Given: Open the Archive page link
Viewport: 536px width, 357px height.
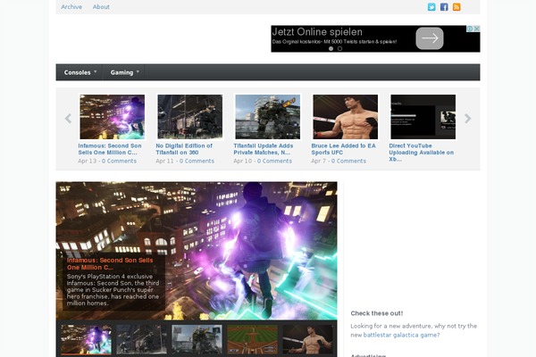Looking at the screenshot, I should [71, 7].
